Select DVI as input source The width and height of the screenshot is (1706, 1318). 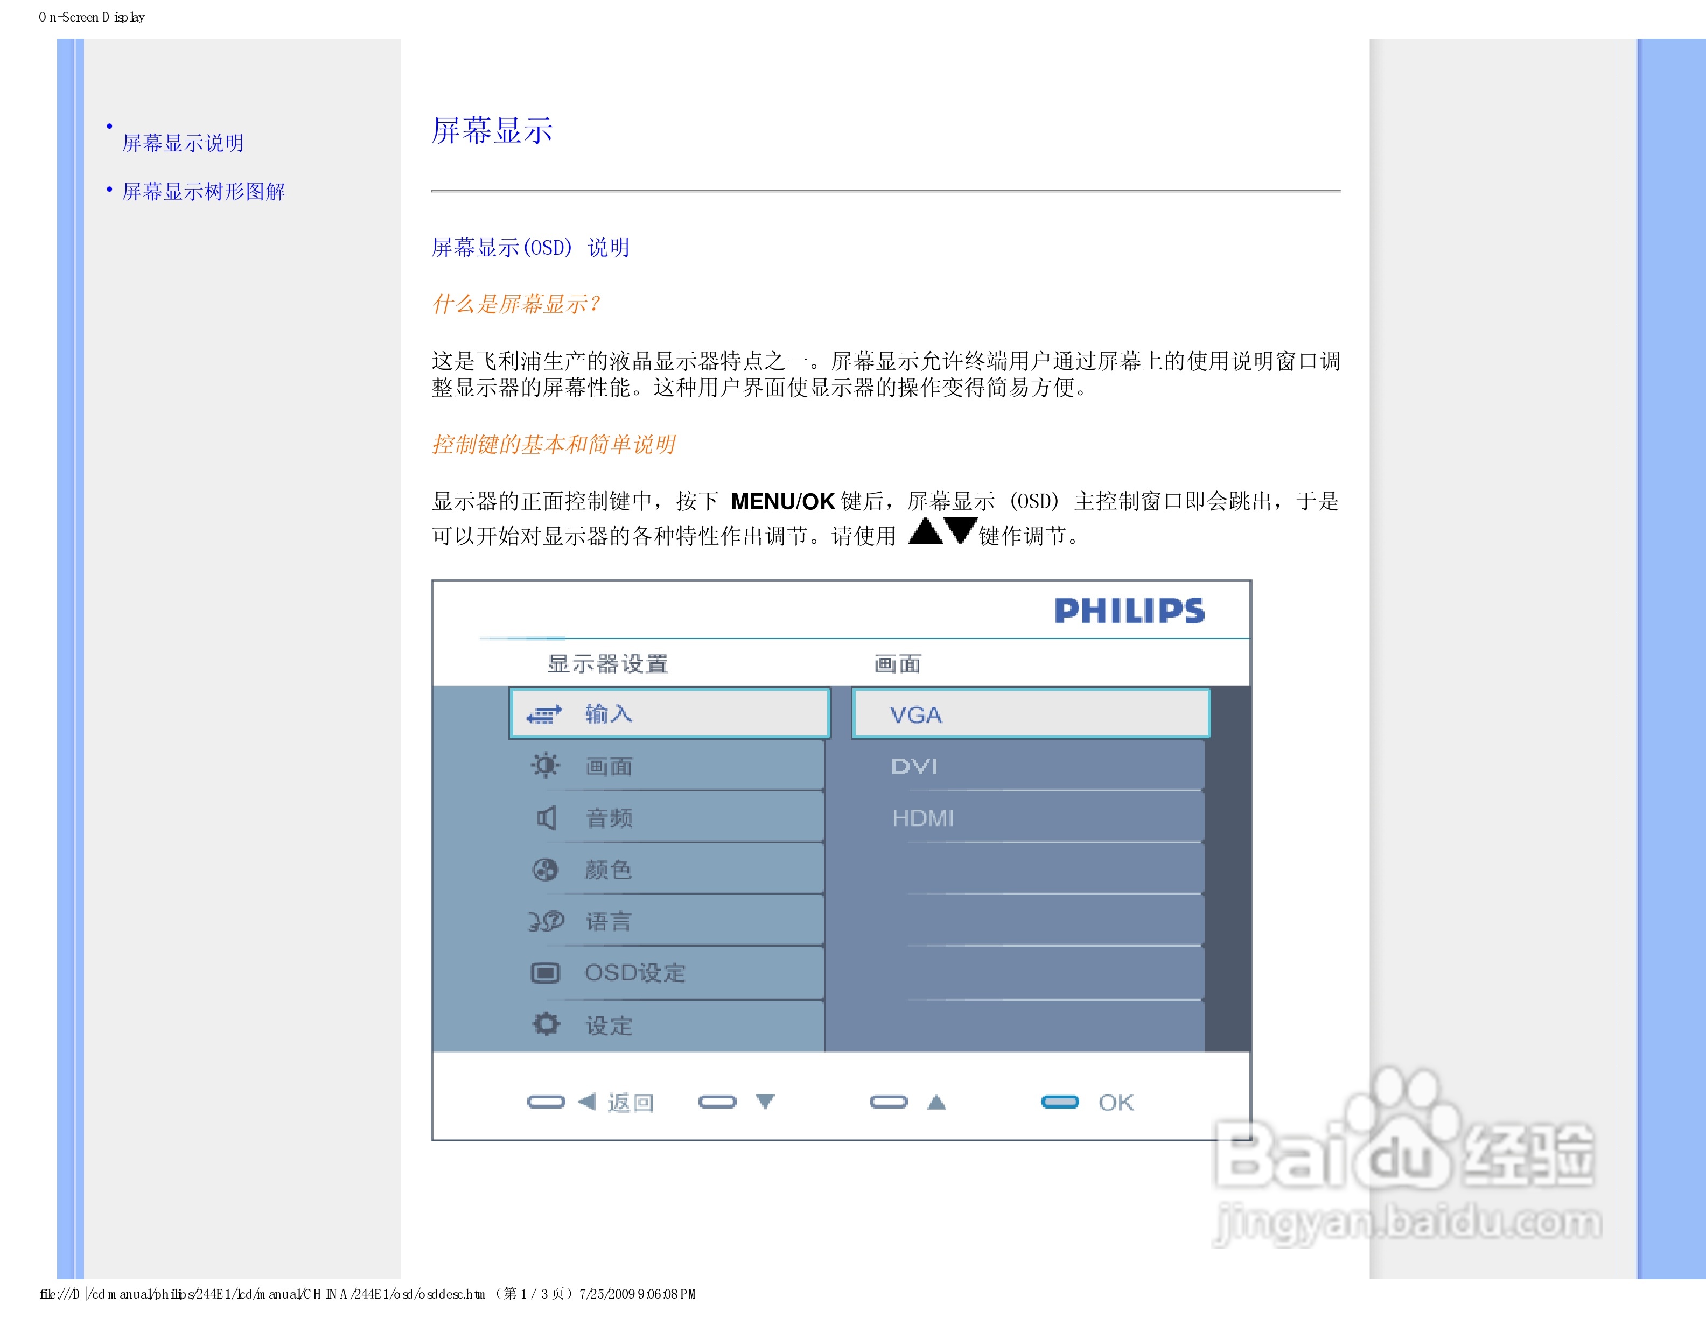tap(915, 767)
